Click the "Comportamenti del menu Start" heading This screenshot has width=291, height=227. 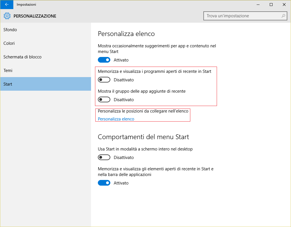(143, 137)
